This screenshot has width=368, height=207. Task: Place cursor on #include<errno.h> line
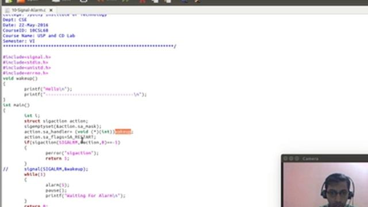tap(25, 73)
